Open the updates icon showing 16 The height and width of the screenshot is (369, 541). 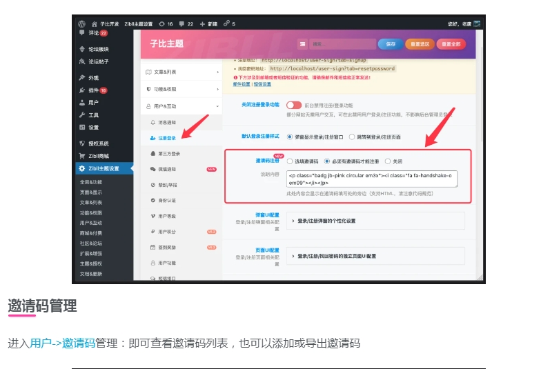pyautogui.click(x=166, y=23)
